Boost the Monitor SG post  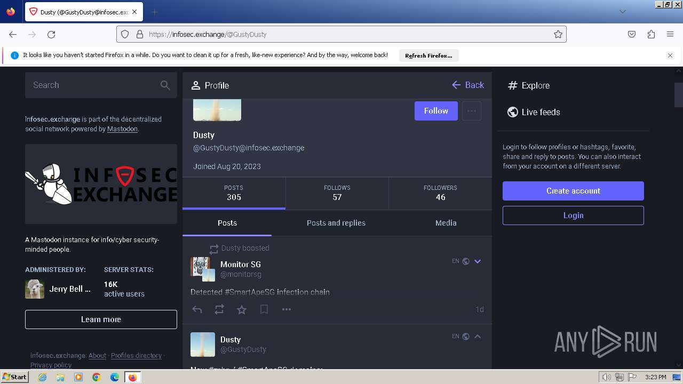pyautogui.click(x=219, y=309)
